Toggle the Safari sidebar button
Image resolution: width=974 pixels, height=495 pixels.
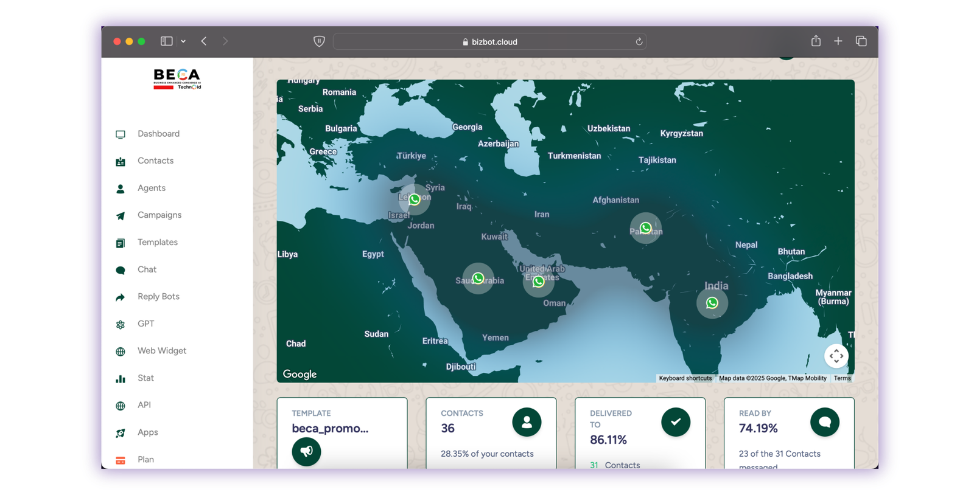point(166,41)
